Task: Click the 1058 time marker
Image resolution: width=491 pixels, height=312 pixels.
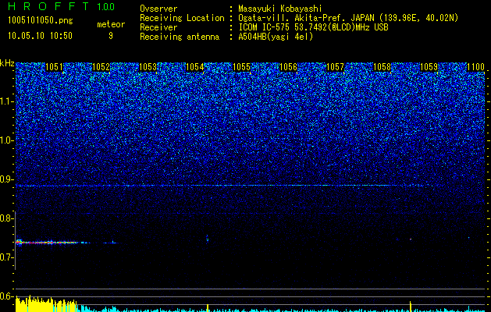Action: [x=382, y=67]
